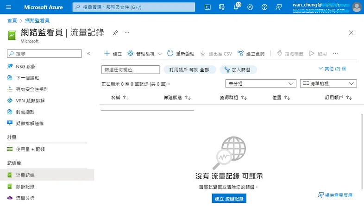Sort by 訂用帳戶 column
The height and width of the screenshot is (206, 364).
(x=339, y=97)
